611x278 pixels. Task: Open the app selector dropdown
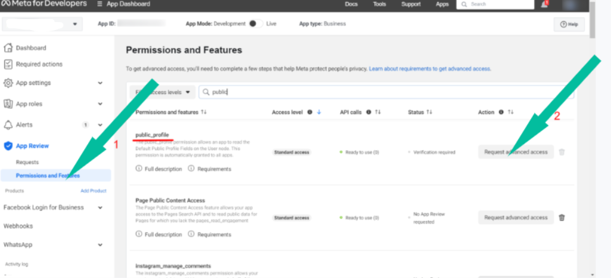pos(42,24)
